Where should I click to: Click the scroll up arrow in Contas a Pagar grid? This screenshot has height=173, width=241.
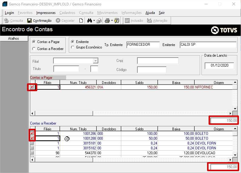(x=235, y=82)
